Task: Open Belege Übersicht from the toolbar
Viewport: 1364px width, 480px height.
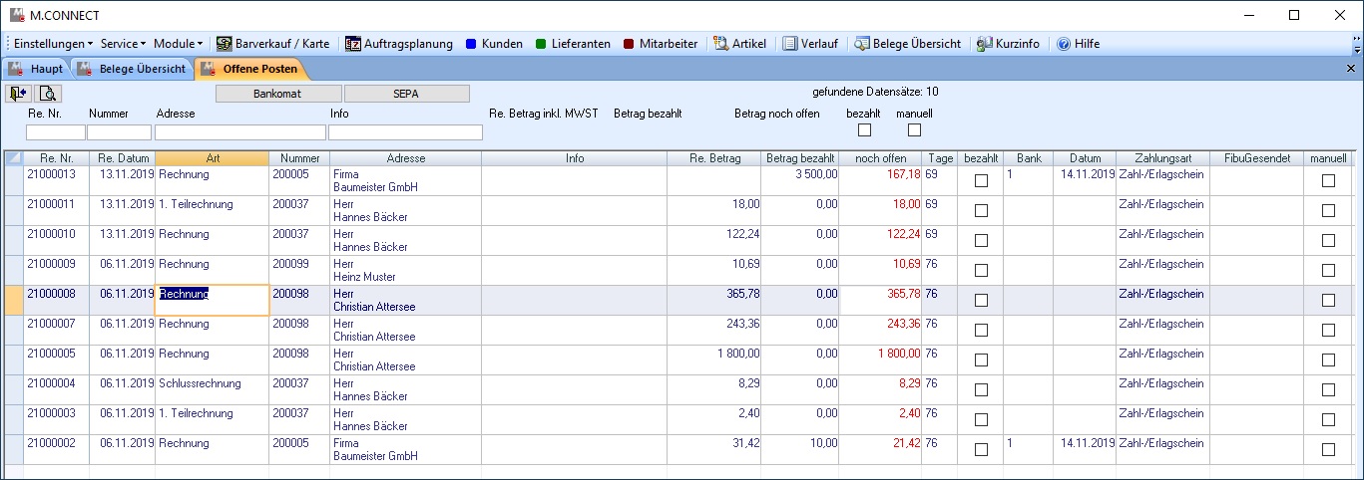Action: click(x=908, y=44)
